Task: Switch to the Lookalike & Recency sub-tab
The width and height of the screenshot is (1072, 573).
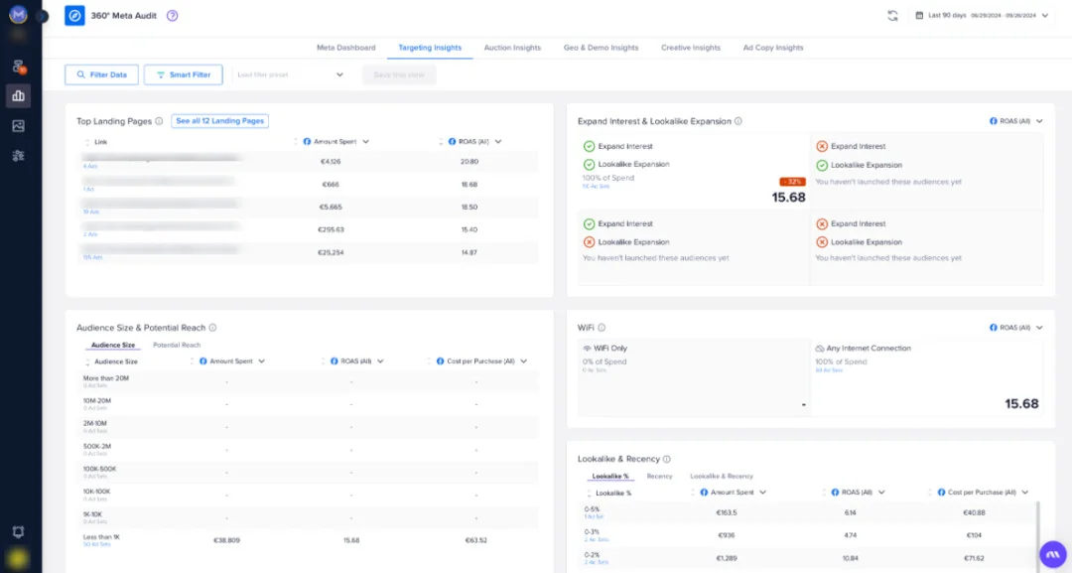Action: (722, 476)
